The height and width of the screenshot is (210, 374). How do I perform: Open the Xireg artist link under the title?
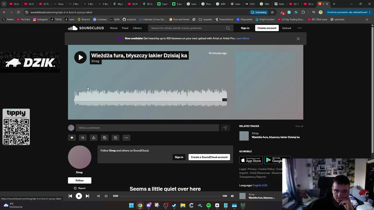(x=95, y=61)
